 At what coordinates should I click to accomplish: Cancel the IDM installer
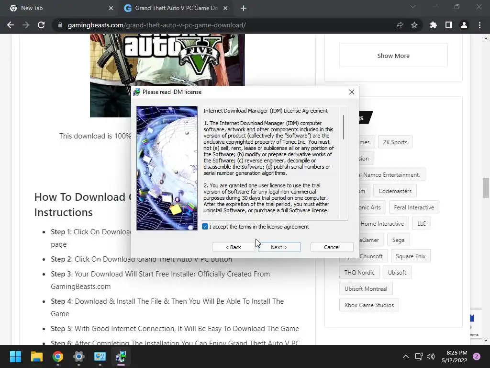tap(332, 247)
